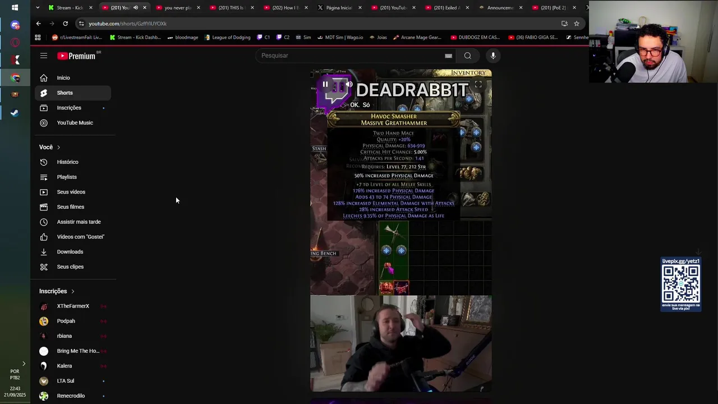718x404 pixels.
Task: Click the Pesquisar search field
Action: (x=351, y=56)
